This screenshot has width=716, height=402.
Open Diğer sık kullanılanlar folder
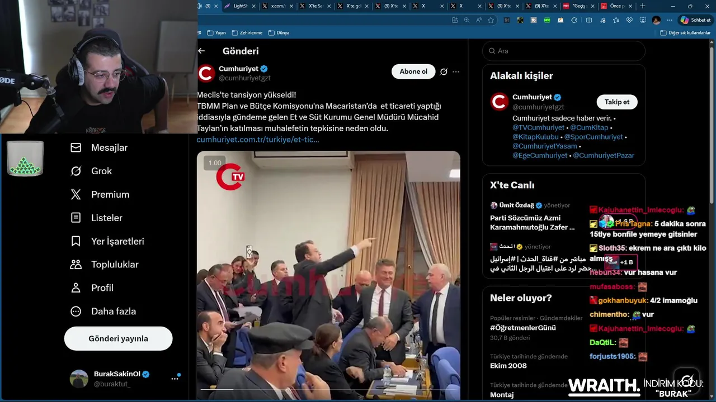click(x=685, y=33)
